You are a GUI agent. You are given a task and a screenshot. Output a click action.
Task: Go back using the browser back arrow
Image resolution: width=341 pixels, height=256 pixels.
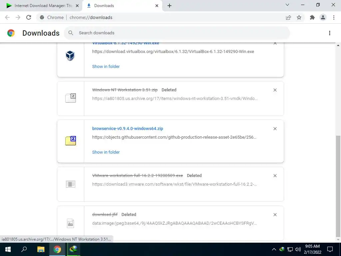coord(7,17)
